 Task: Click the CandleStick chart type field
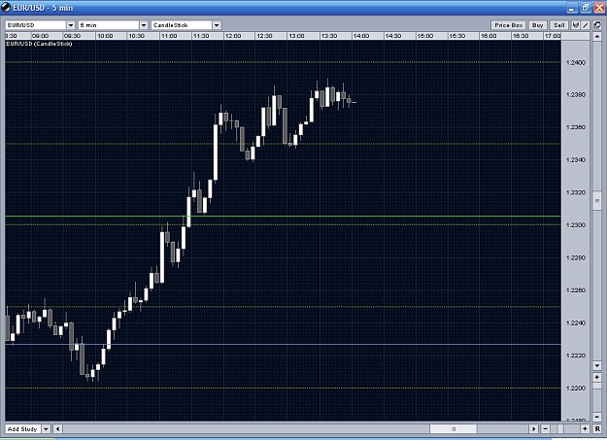(182, 25)
